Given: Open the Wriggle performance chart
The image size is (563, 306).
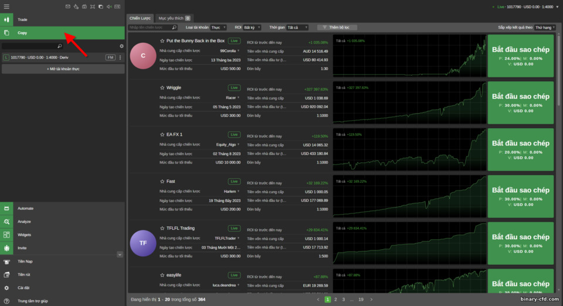Looking at the screenshot, I should (410, 103).
